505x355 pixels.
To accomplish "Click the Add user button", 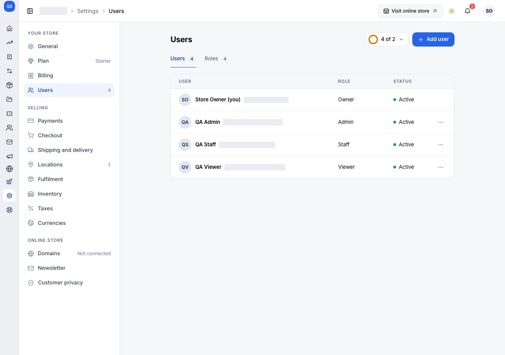I will pos(433,39).
